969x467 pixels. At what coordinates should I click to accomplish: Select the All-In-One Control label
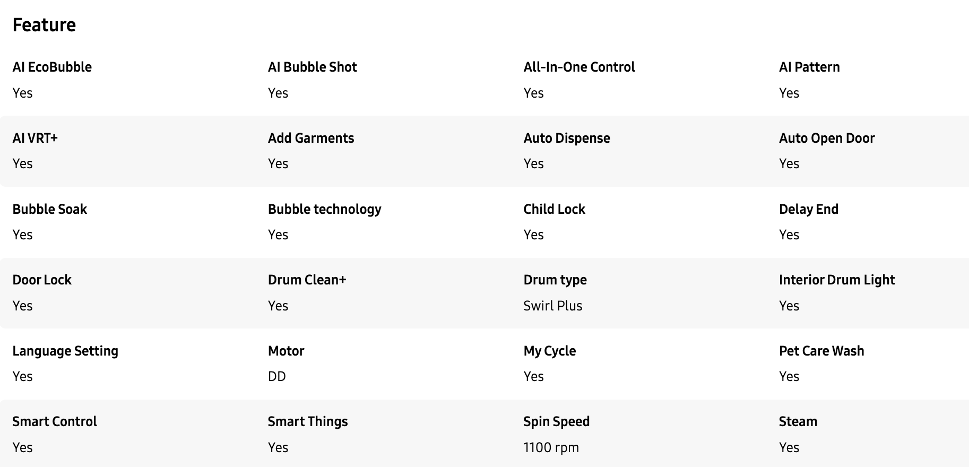(579, 67)
